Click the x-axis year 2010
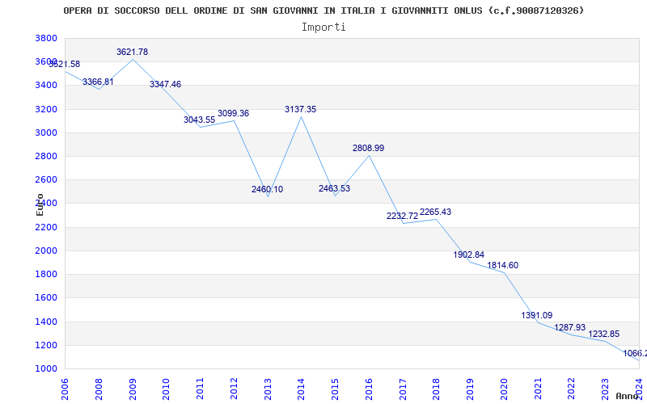The height and width of the screenshot is (404, 647). 166,389
